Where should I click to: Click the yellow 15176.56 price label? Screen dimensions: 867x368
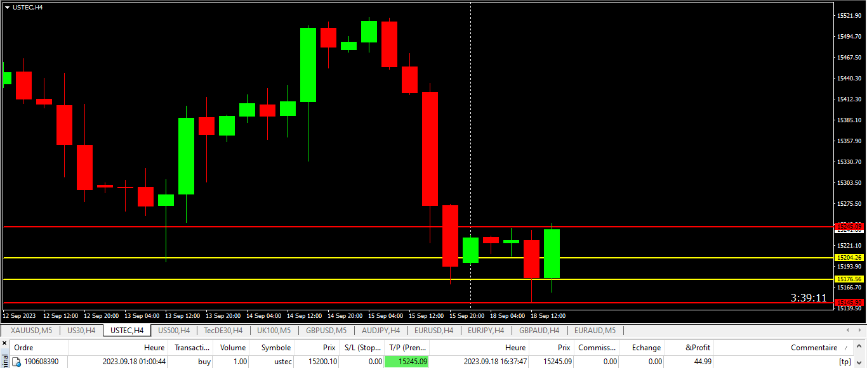click(x=849, y=279)
